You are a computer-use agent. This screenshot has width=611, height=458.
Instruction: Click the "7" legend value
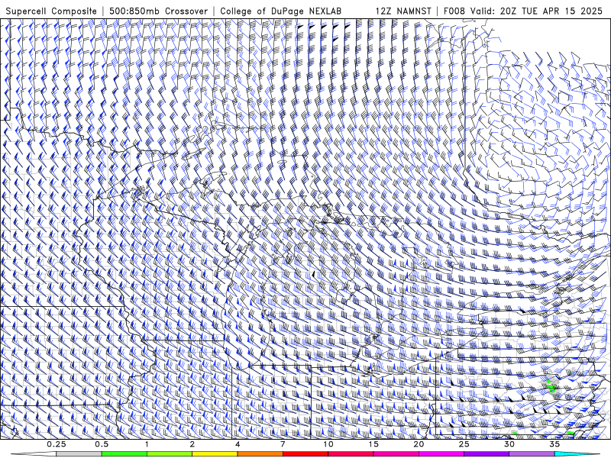283,444
